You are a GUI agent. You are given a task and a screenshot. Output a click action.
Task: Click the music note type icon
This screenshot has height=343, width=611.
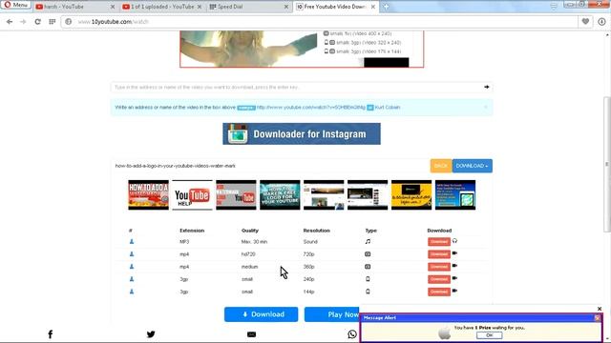click(x=368, y=241)
